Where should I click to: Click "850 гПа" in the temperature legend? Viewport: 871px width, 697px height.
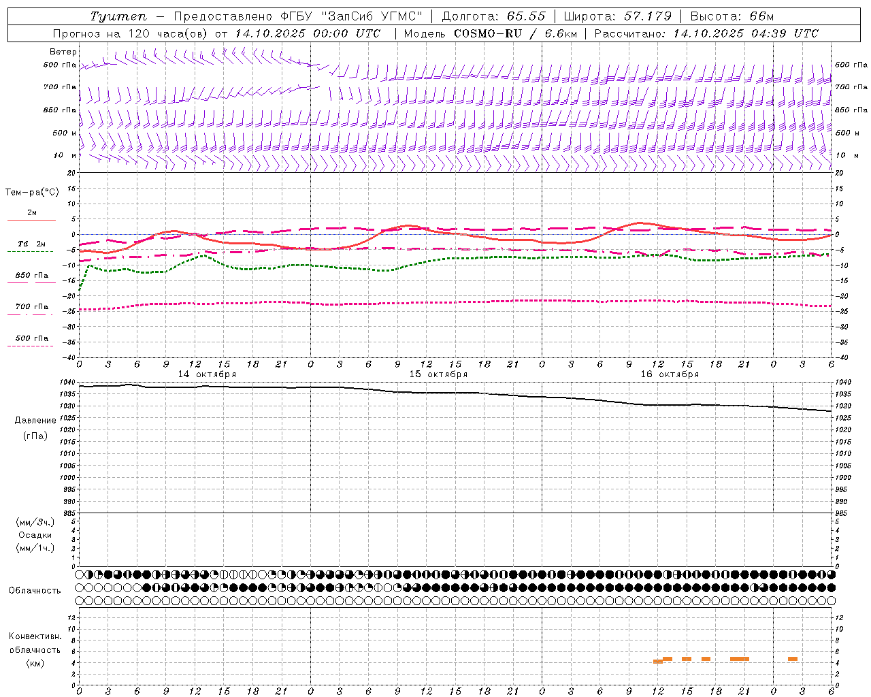32,276
